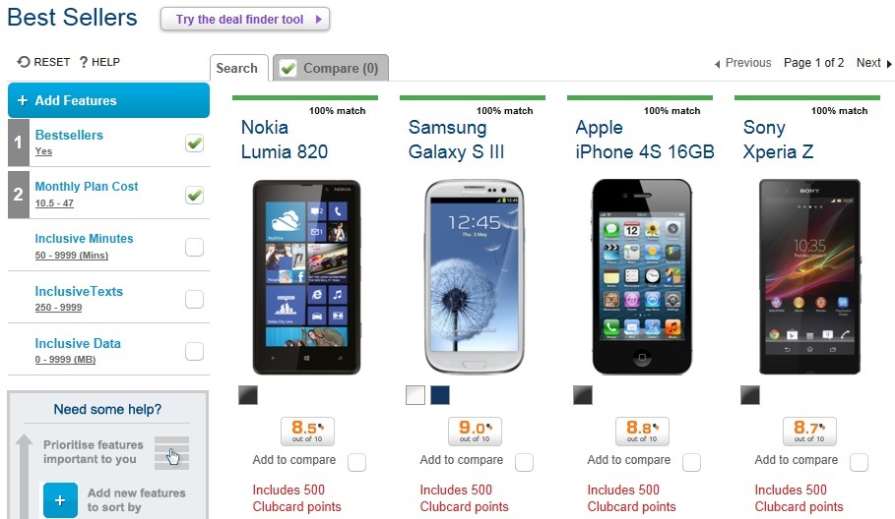This screenshot has width=895, height=519.
Task: Open the Compare (0) tab
Action: pyautogui.click(x=331, y=69)
